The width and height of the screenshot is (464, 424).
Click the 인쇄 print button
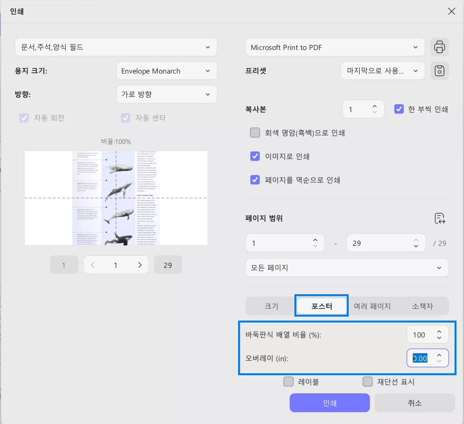(329, 403)
